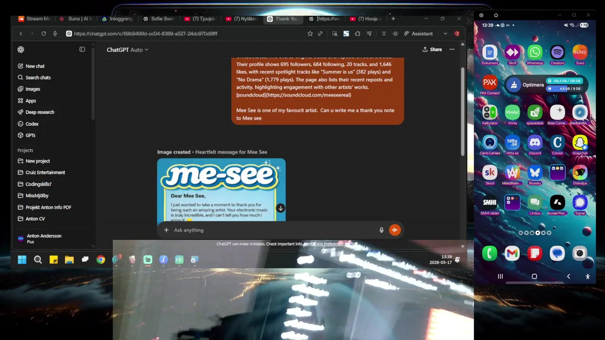Screen dimensions: 605x340
Task: Click the ChatGPT logo icon
Action: [x=21, y=50]
